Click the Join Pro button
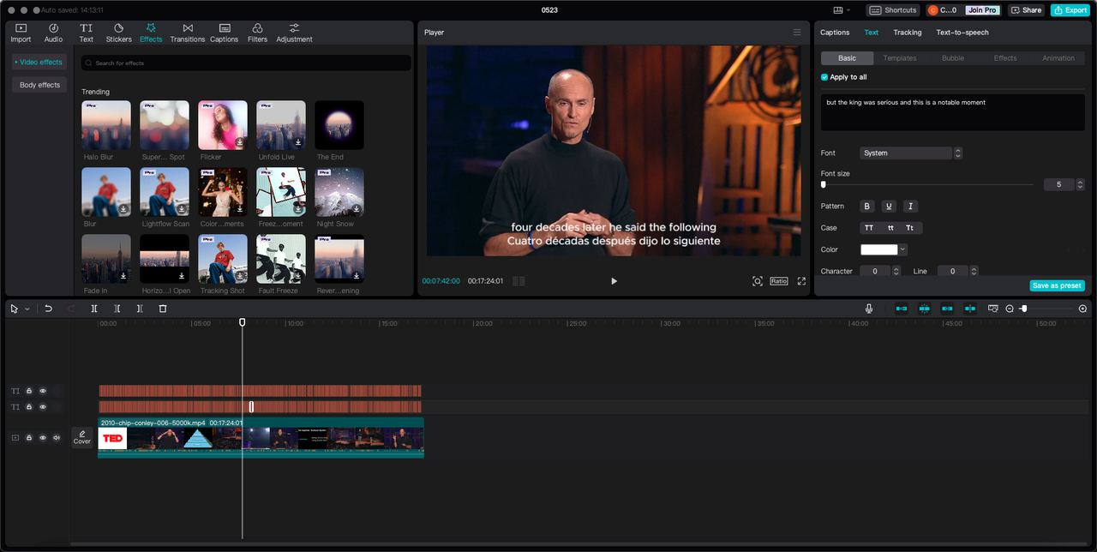The height and width of the screenshot is (552, 1097). coord(981,10)
